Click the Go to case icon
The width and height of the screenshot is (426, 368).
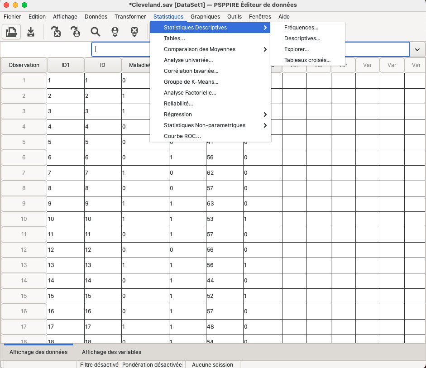(75, 32)
